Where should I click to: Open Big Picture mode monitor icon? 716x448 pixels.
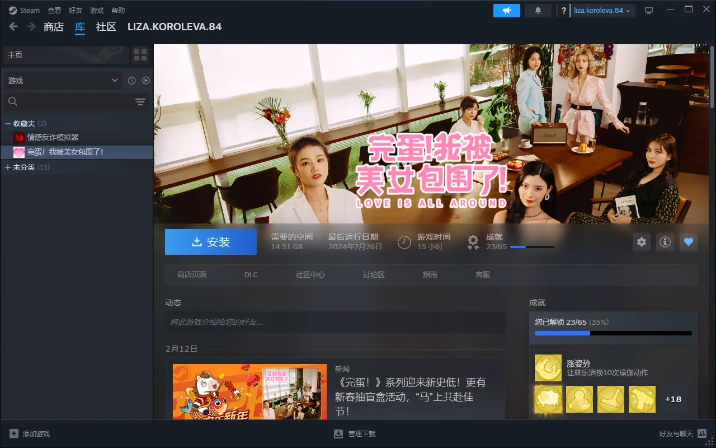point(649,11)
